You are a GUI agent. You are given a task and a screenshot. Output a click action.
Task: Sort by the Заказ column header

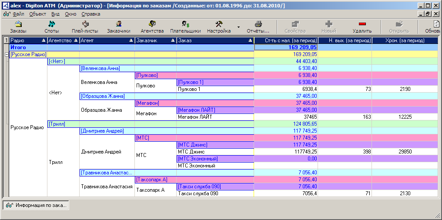pyautogui.click(x=215, y=40)
